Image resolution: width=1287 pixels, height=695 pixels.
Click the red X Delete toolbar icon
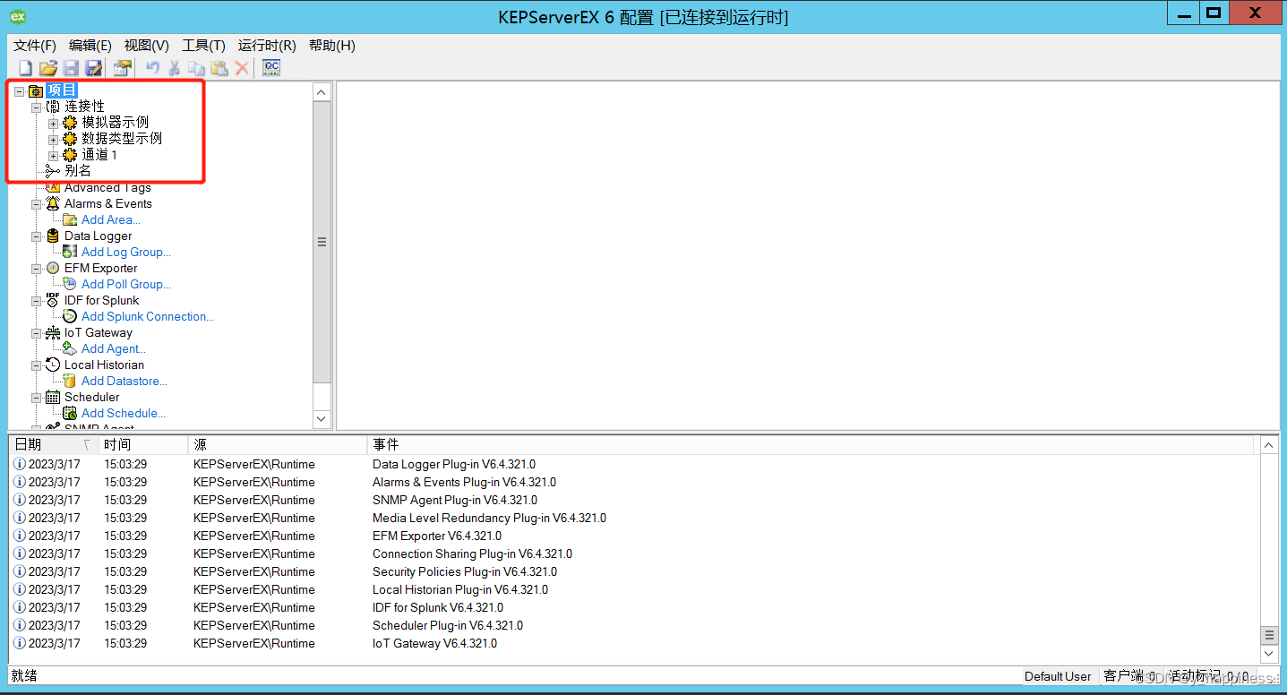[x=242, y=68]
